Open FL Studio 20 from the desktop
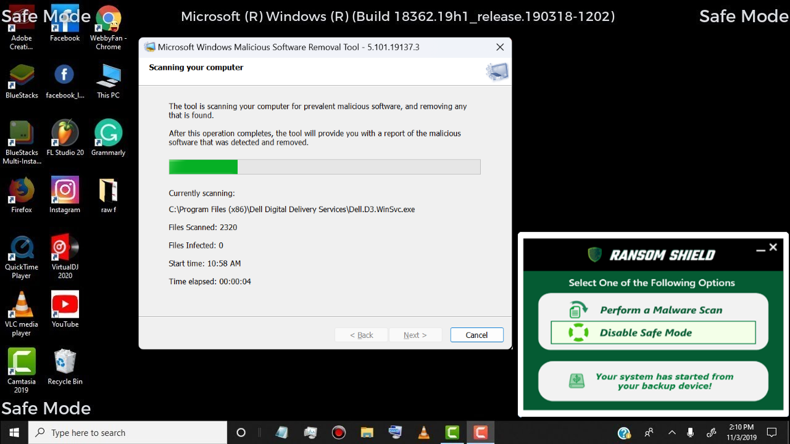This screenshot has width=790, height=444. pos(65,133)
